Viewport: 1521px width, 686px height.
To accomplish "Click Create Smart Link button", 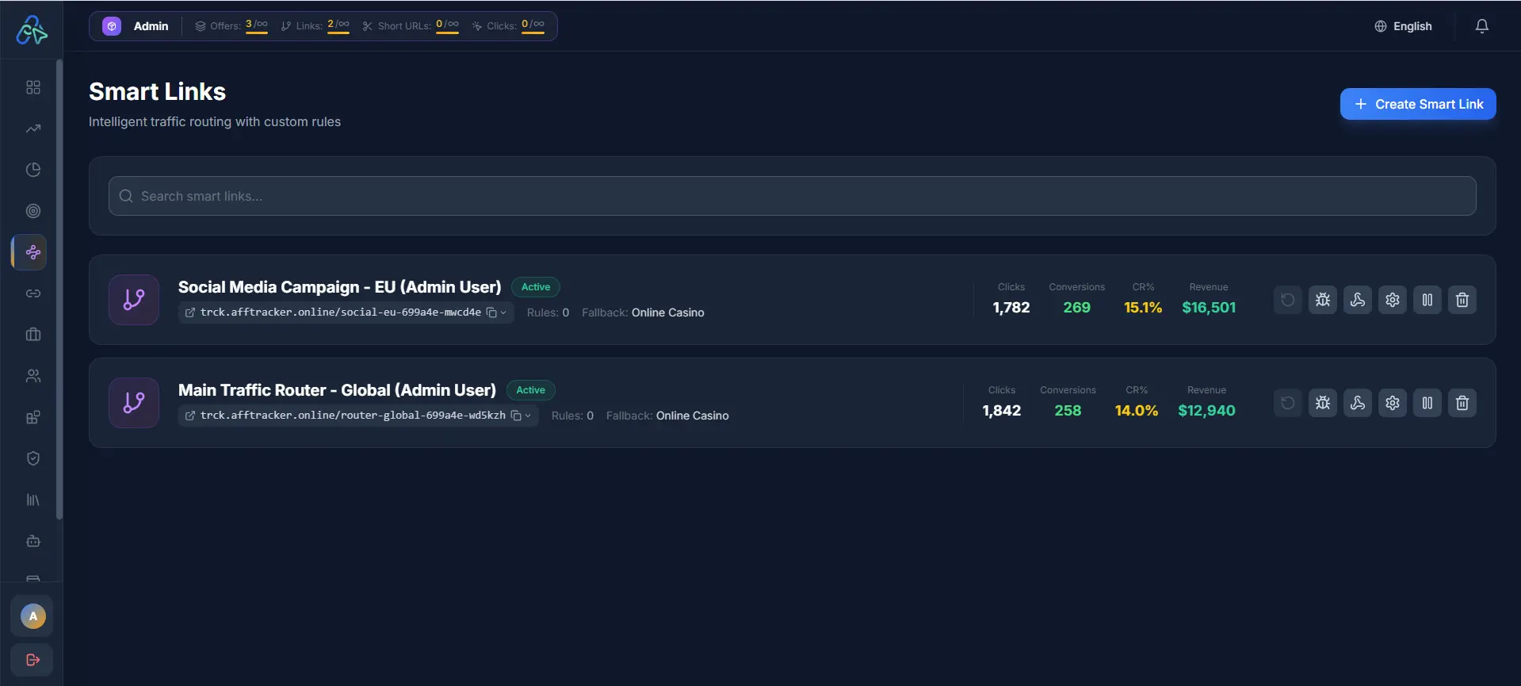I will (x=1418, y=104).
